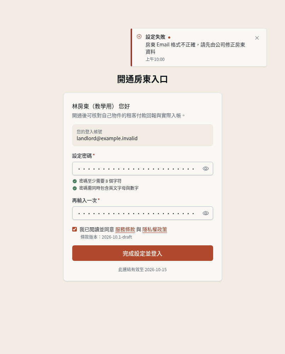Viewport: 285px width, 354px height.
Task: Dismiss the 設定失敗 error notification
Action: pyautogui.click(x=257, y=38)
